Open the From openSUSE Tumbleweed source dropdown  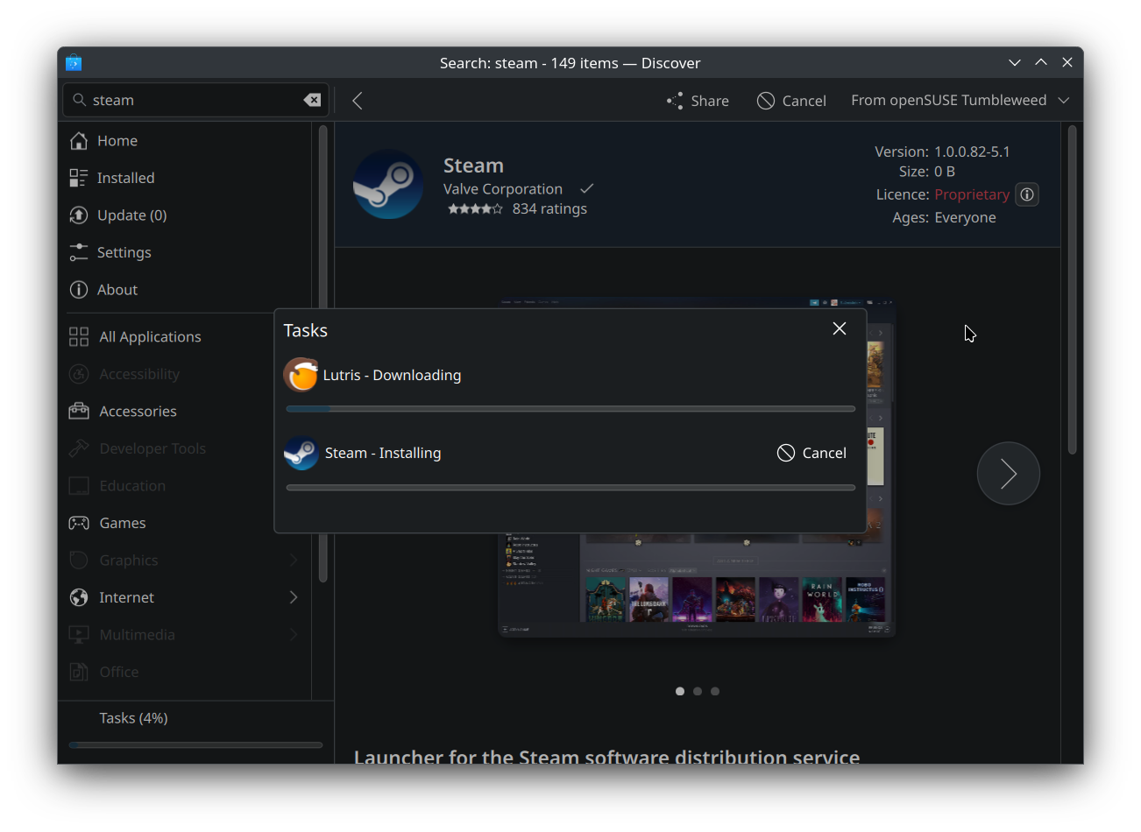click(x=960, y=100)
